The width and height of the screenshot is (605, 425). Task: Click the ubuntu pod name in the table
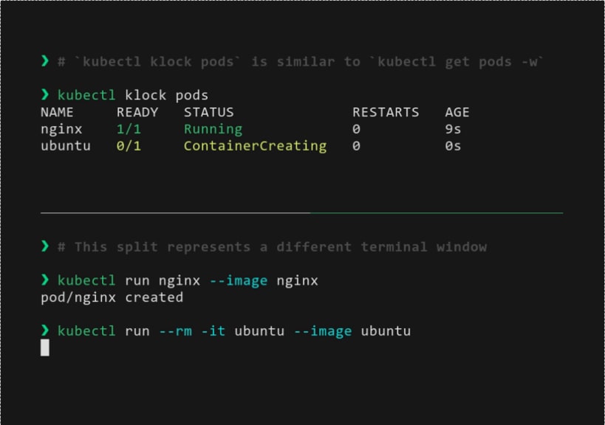coord(66,146)
